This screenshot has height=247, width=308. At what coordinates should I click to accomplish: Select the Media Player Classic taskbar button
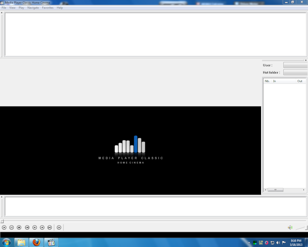click(51, 242)
